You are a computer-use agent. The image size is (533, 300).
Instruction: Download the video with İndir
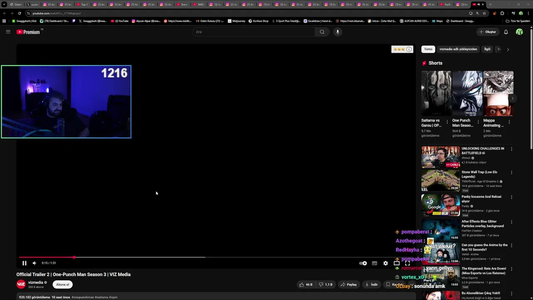click(371, 285)
